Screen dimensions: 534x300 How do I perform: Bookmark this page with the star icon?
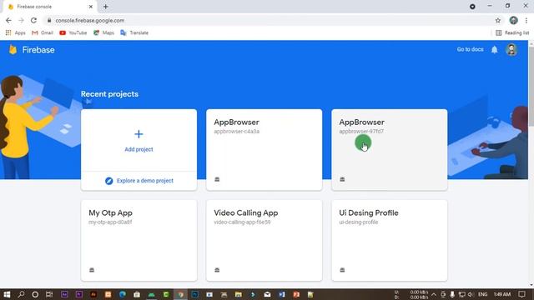498,20
